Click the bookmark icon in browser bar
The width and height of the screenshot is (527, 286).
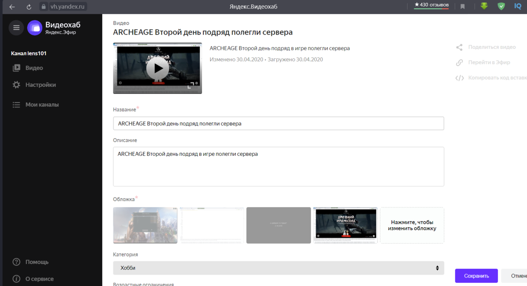[x=462, y=7]
